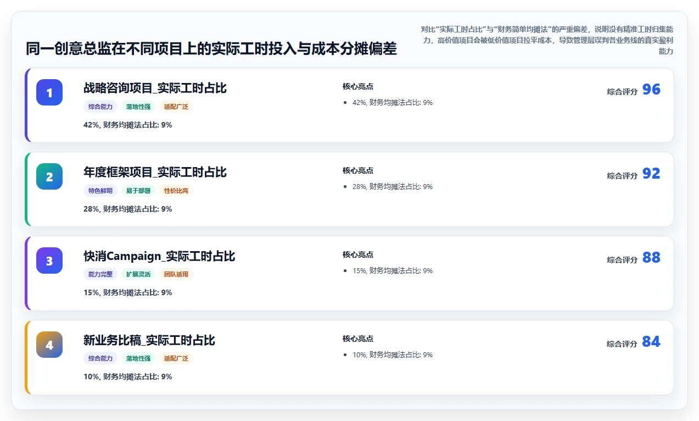This screenshot has height=421, width=699.
Task: Select the 扩展灵活 tag
Action: (x=138, y=274)
